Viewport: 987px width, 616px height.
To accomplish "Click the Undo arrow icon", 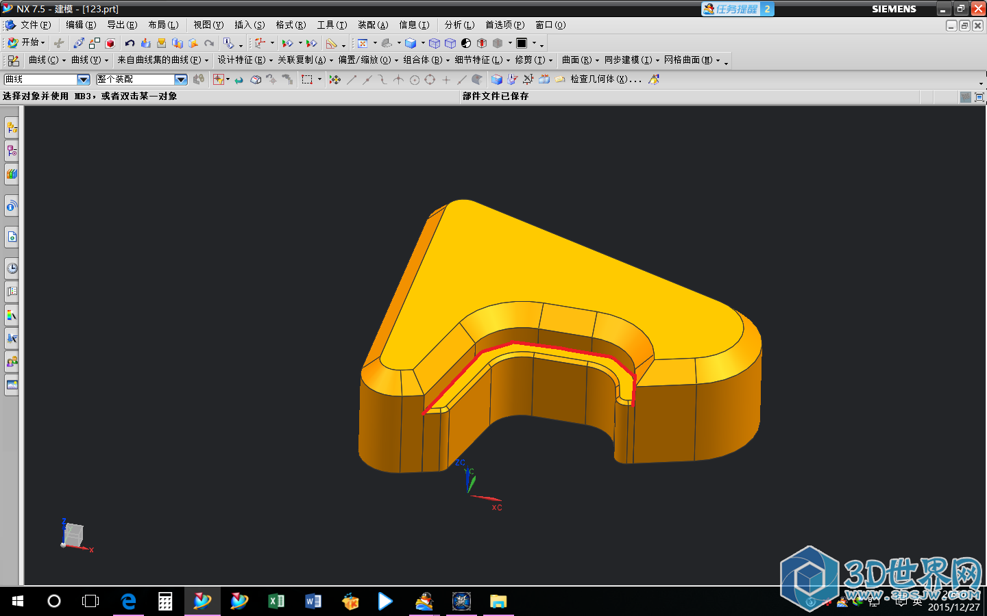I will click(x=130, y=43).
